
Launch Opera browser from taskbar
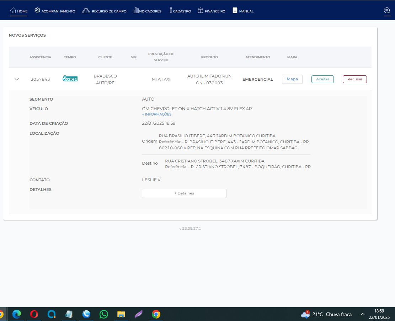tap(34, 314)
